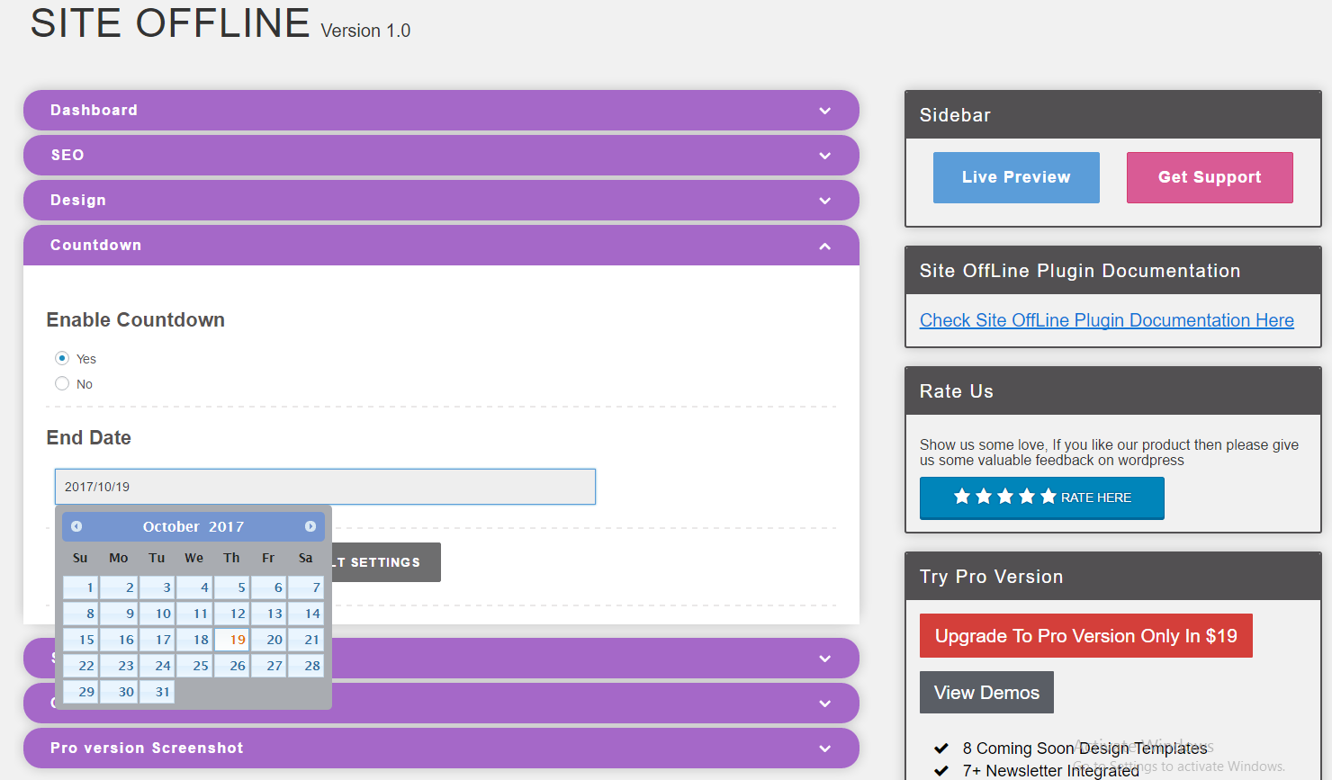Pick October 18 in calendar
The image size is (1332, 780).
point(194,640)
